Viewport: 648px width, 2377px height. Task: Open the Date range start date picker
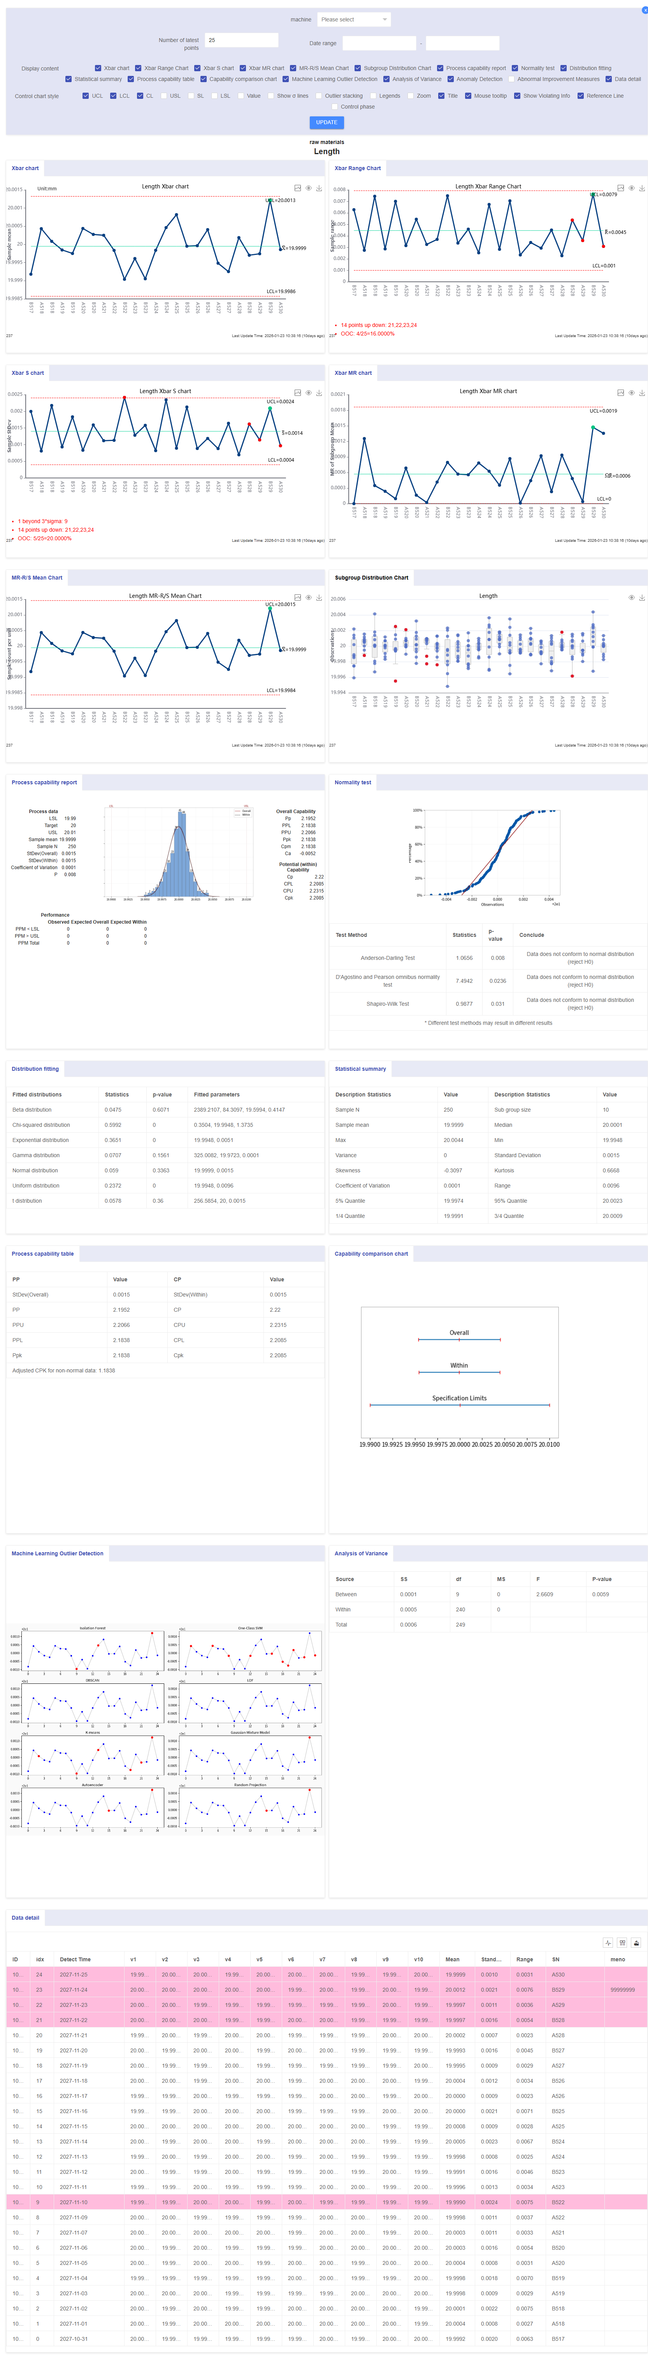tap(378, 43)
